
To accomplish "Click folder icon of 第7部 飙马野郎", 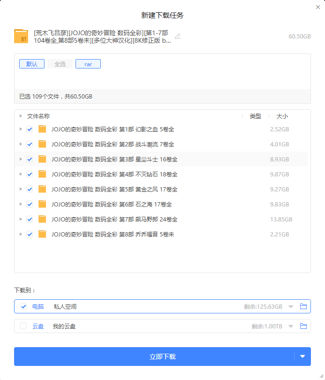I will (x=42, y=220).
